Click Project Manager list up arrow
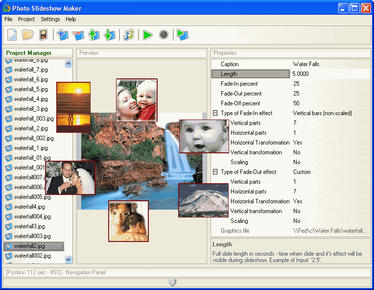 coord(68,64)
